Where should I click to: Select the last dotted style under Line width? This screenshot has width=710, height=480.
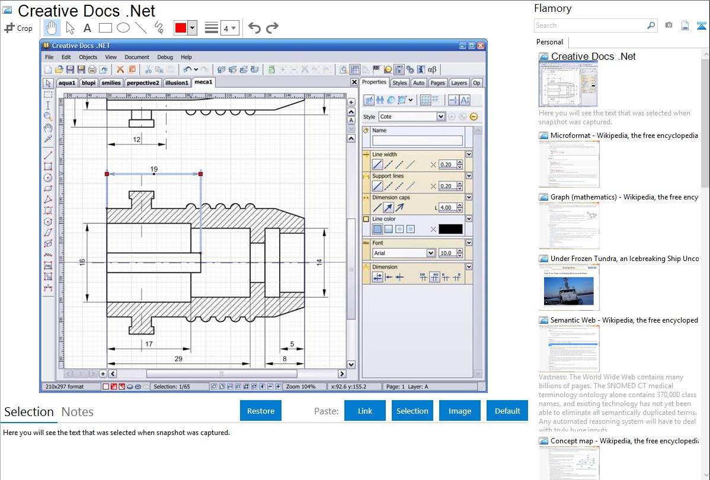pyautogui.click(x=411, y=165)
